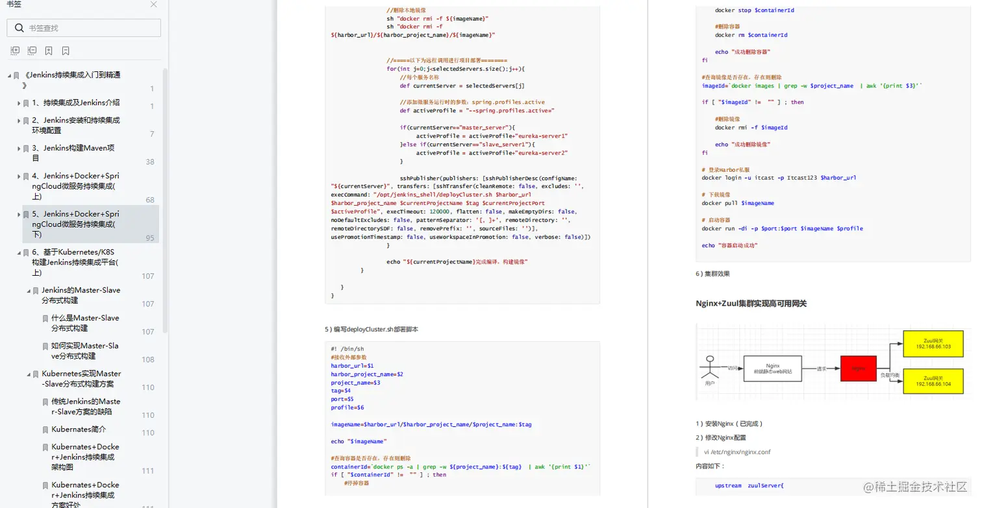Go to bookmark 4、Jenkins+Docker+SpringCloud微服务持续集成(上)
The width and height of the screenshot is (982, 508).
pyautogui.click(x=75, y=186)
